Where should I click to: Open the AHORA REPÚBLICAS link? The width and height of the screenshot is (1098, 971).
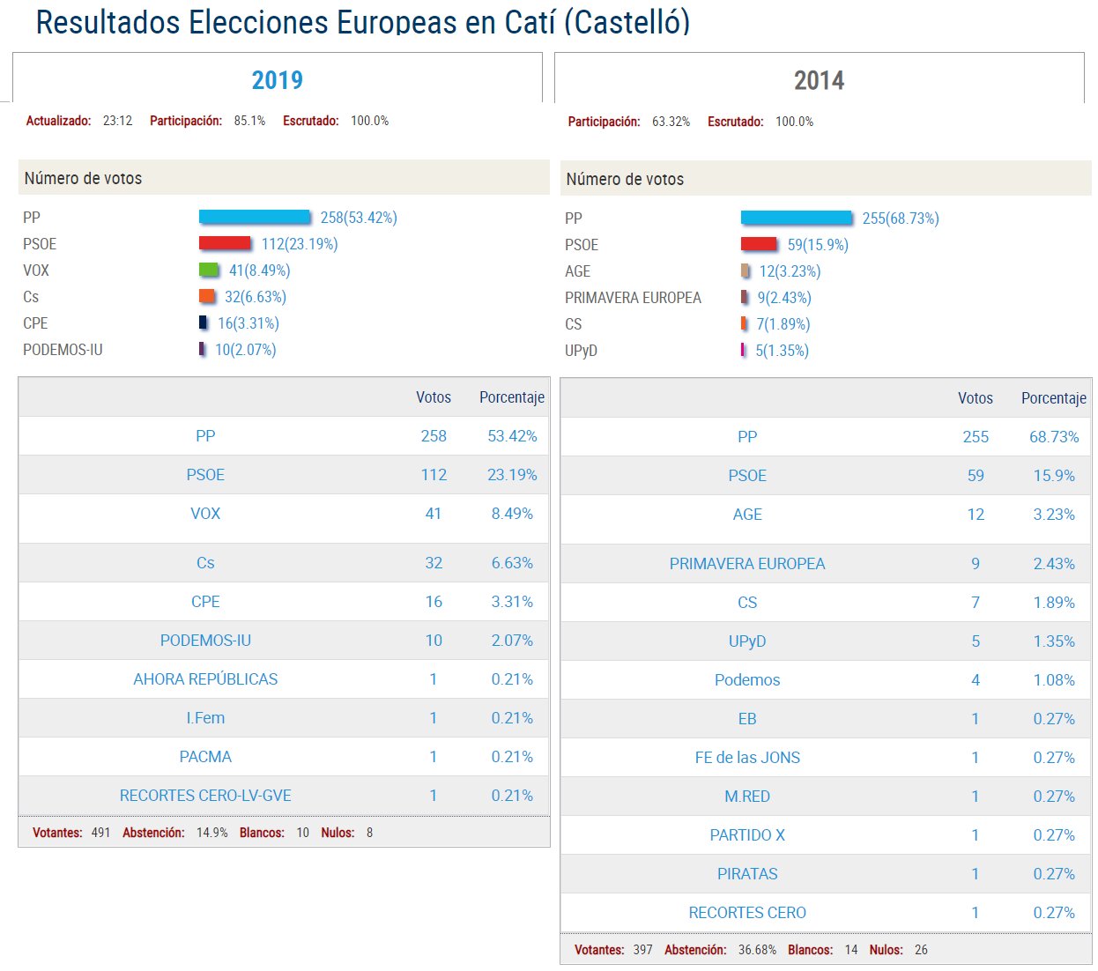pos(205,679)
